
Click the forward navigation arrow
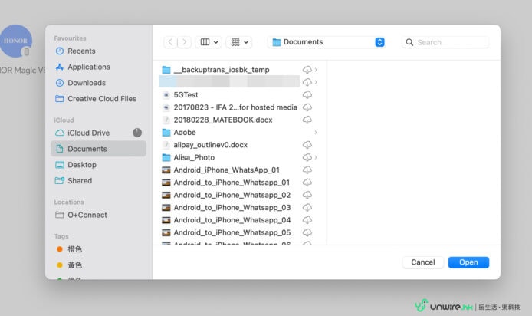[x=185, y=42]
